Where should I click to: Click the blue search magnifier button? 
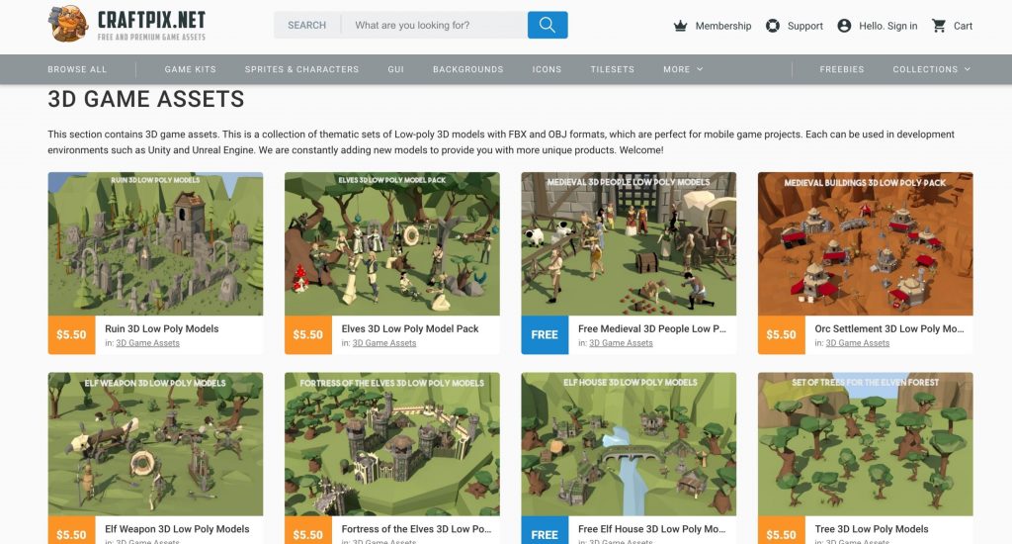point(548,25)
